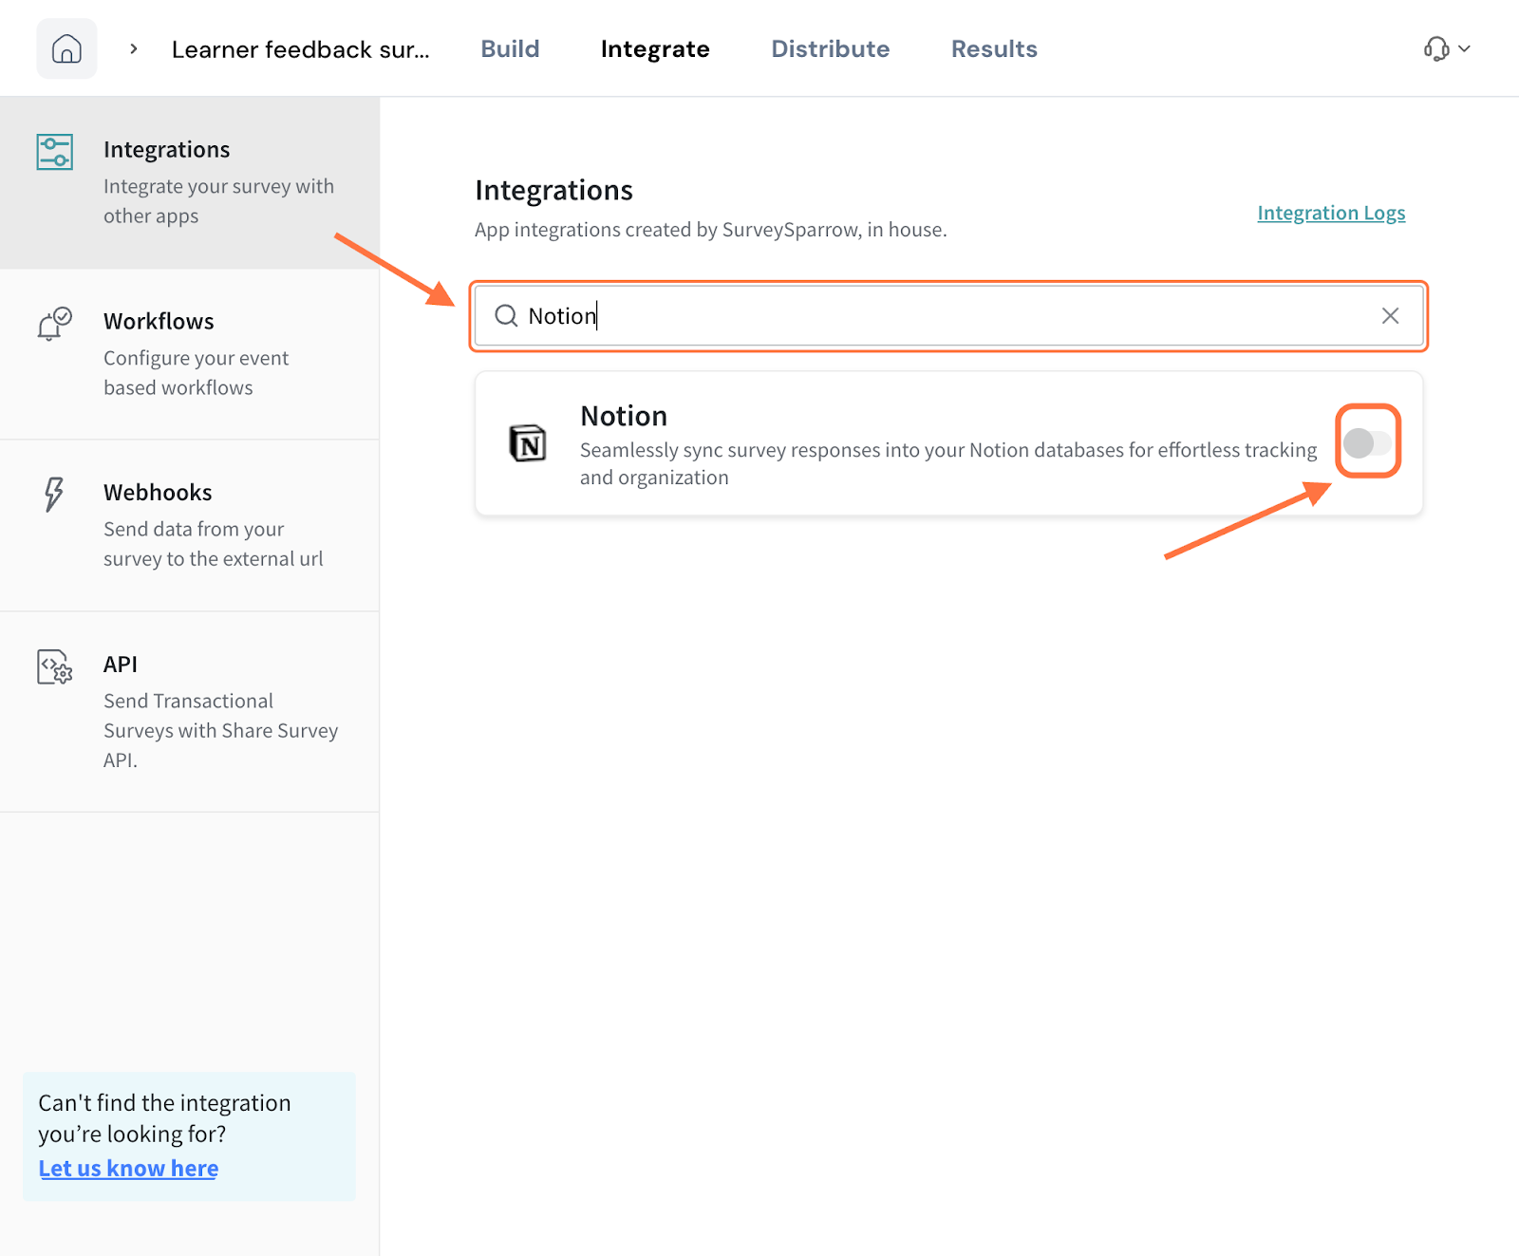
Task: Open the Integration Logs link
Action: pos(1331,213)
